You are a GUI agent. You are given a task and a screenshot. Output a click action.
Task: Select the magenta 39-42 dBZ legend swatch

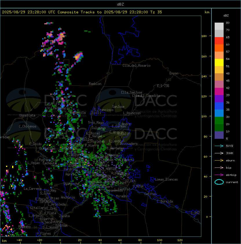pos(219,91)
